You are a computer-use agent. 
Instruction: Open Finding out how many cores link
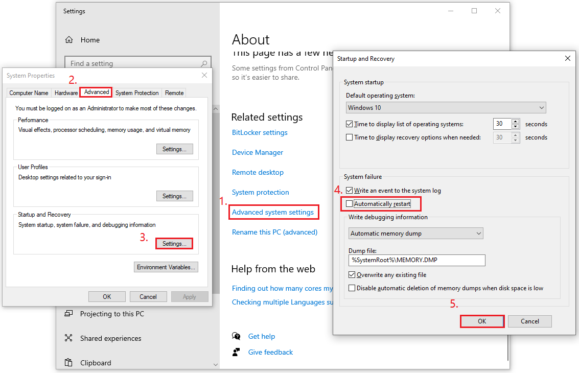(x=282, y=288)
